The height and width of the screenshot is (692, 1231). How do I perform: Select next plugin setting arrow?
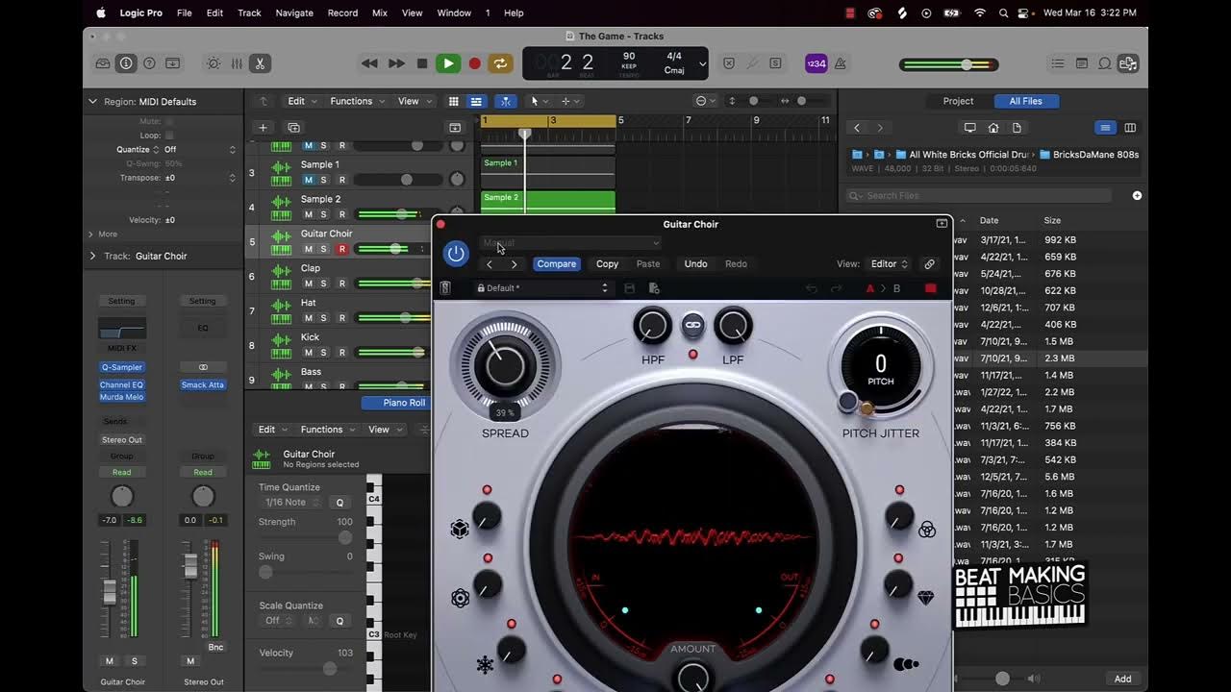point(514,264)
